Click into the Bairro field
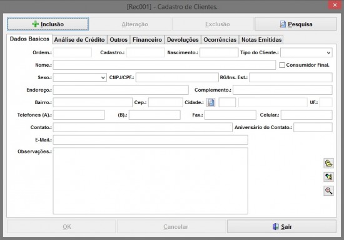Screen dimensions: 344x240 point(93,102)
